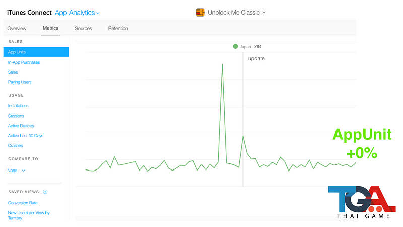Select the Sales metric link

click(13, 72)
